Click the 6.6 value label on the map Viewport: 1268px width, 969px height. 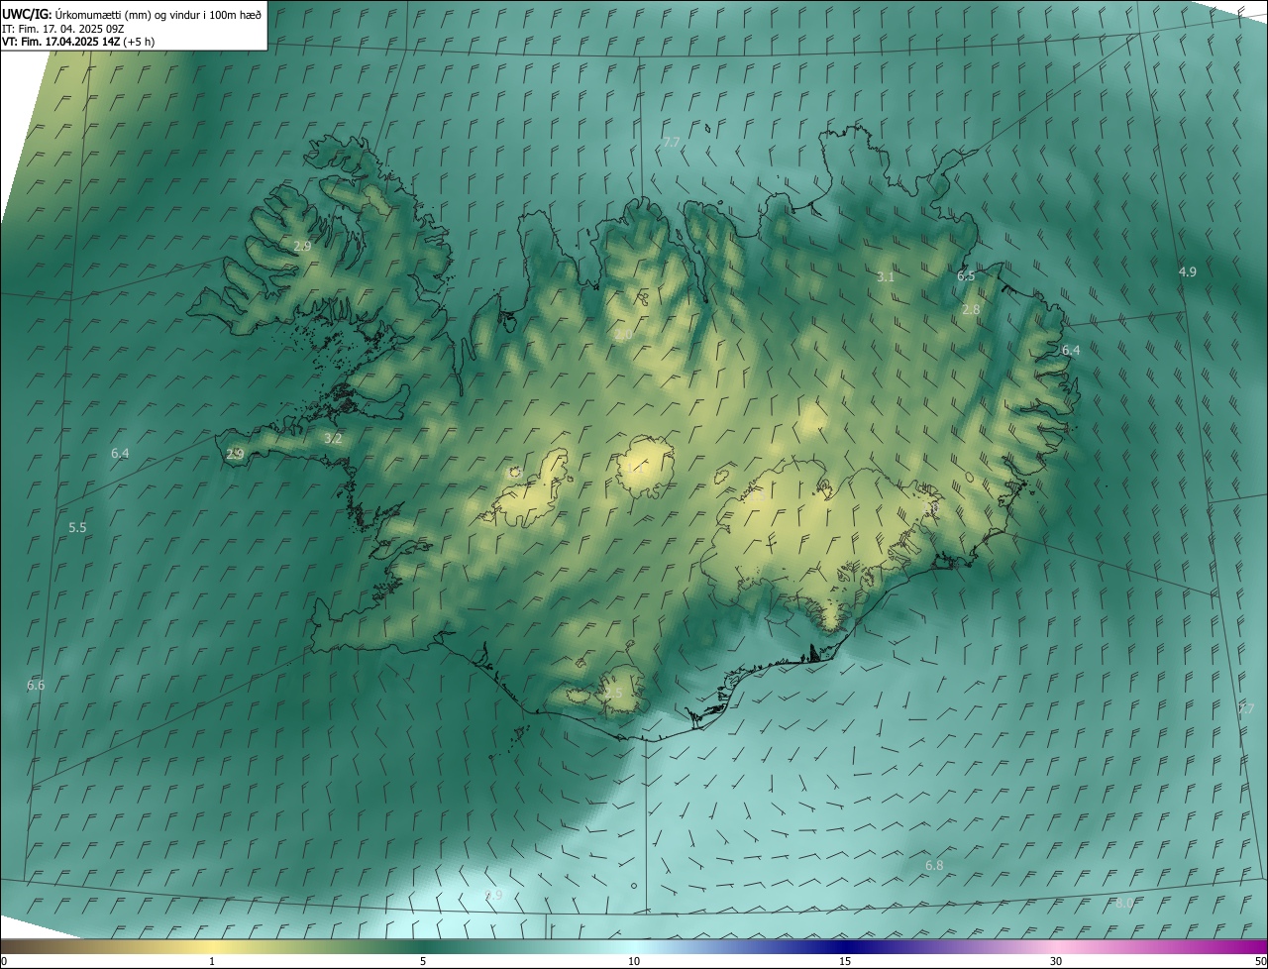(36, 685)
